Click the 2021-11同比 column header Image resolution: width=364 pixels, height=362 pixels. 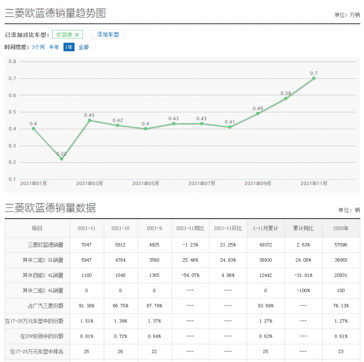pyautogui.click(x=190, y=228)
